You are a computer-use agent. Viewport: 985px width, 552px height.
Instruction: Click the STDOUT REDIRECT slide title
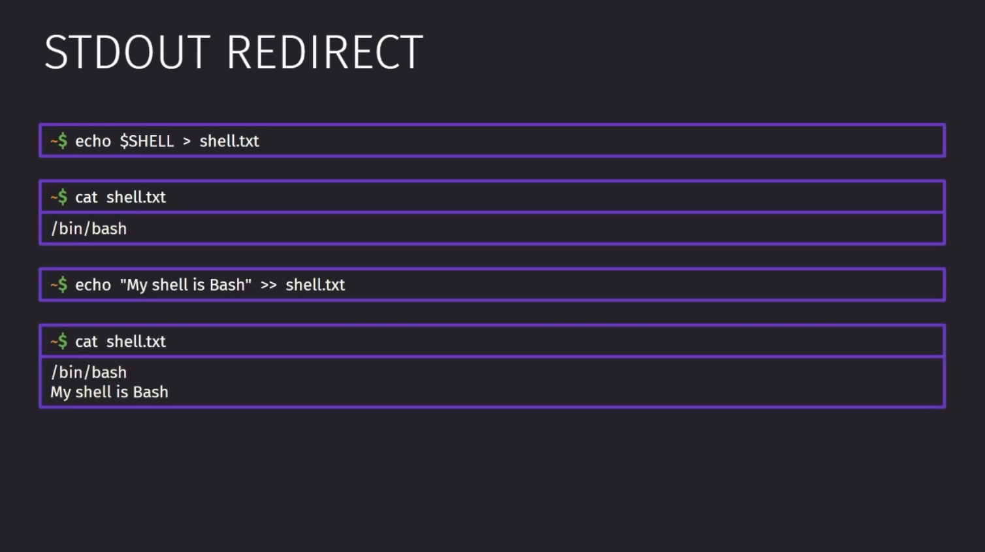pos(234,52)
